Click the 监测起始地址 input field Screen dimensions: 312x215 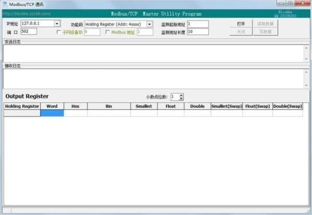[197, 23]
